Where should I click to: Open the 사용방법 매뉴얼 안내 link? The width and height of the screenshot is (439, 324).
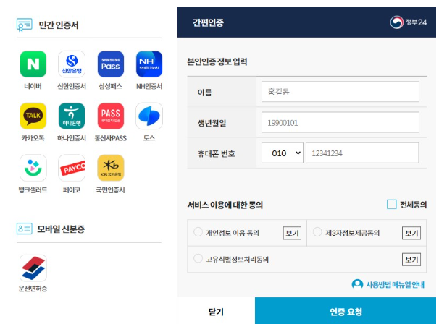click(395, 284)
